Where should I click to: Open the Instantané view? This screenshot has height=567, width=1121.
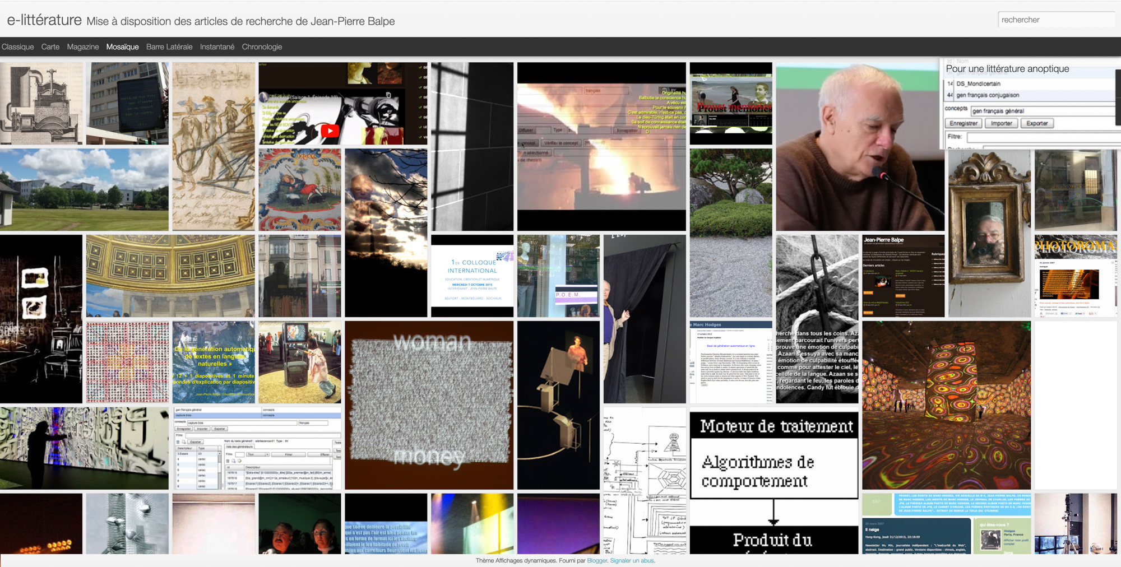(217, 47)
